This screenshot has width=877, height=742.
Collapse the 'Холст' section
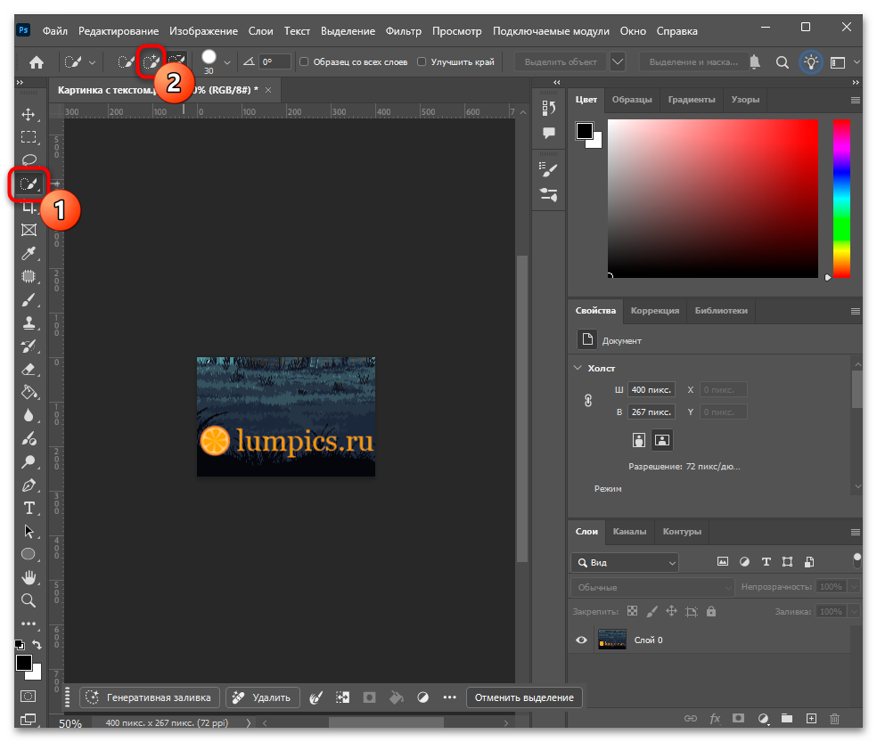[578, 368]
